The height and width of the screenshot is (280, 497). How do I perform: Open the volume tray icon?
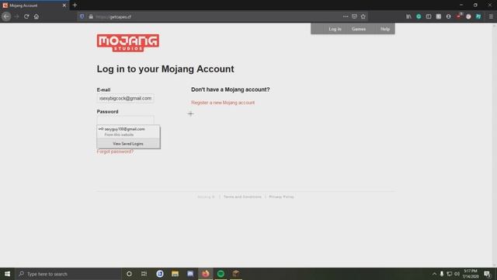457,274
